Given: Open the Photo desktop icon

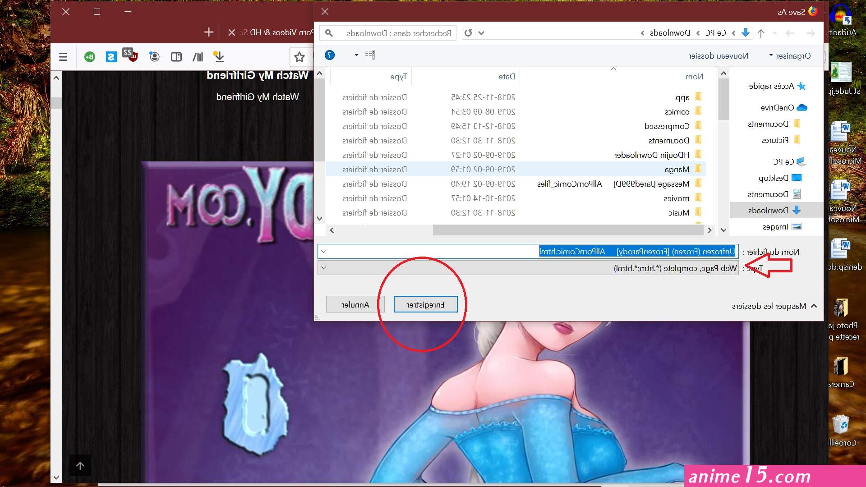Looking at the screenshot, I should tap(843, 319).
